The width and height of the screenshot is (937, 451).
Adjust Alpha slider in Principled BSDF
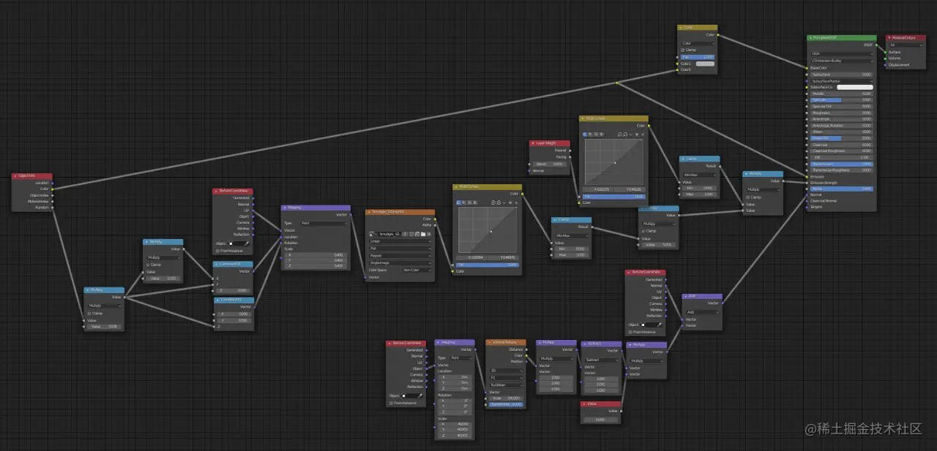842,189
